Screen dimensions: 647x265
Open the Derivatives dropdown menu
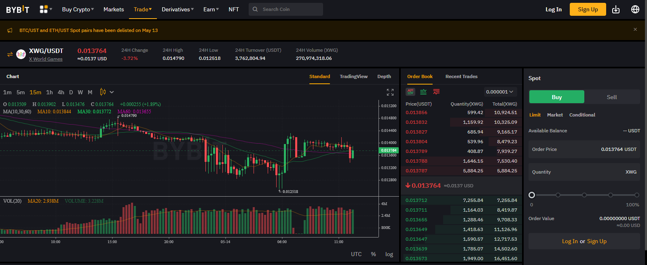click(x=178, y=9)
